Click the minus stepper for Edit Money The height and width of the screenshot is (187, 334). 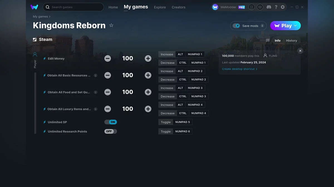108,58
